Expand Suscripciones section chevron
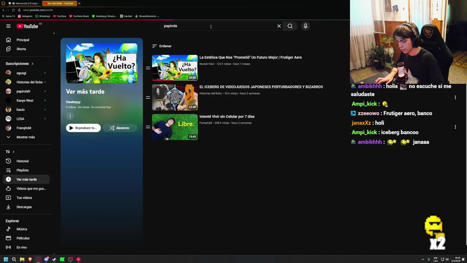This screenshot has height=263, width=467. coord(32,64)
